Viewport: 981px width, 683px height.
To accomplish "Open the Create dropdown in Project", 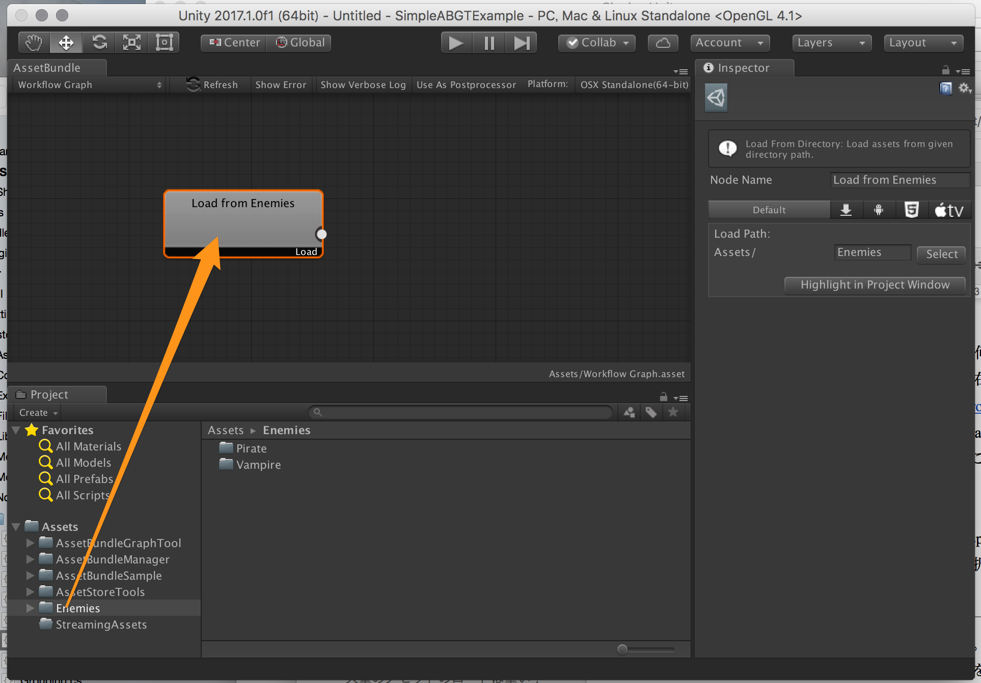I will [38, 413].
